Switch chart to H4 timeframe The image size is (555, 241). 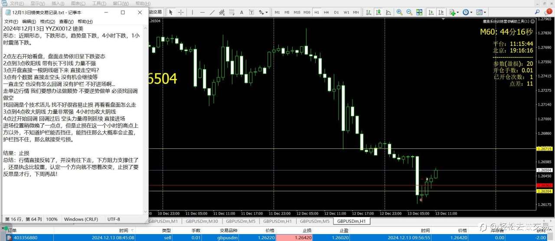click(326, 12)
